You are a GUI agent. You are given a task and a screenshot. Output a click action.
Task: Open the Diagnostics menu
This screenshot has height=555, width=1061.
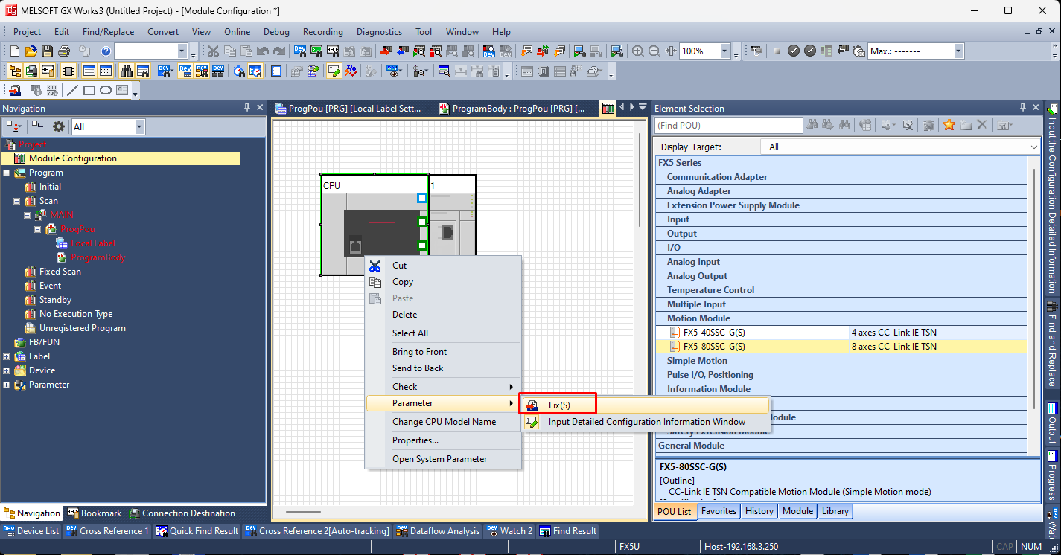click(379, 32)
